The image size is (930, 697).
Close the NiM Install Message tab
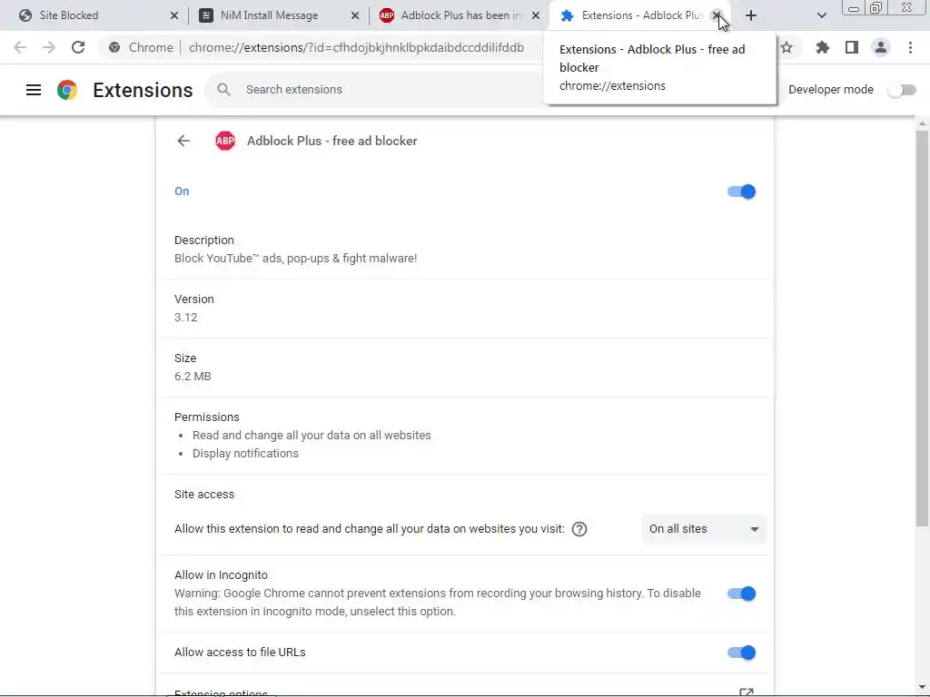(355, 15)
